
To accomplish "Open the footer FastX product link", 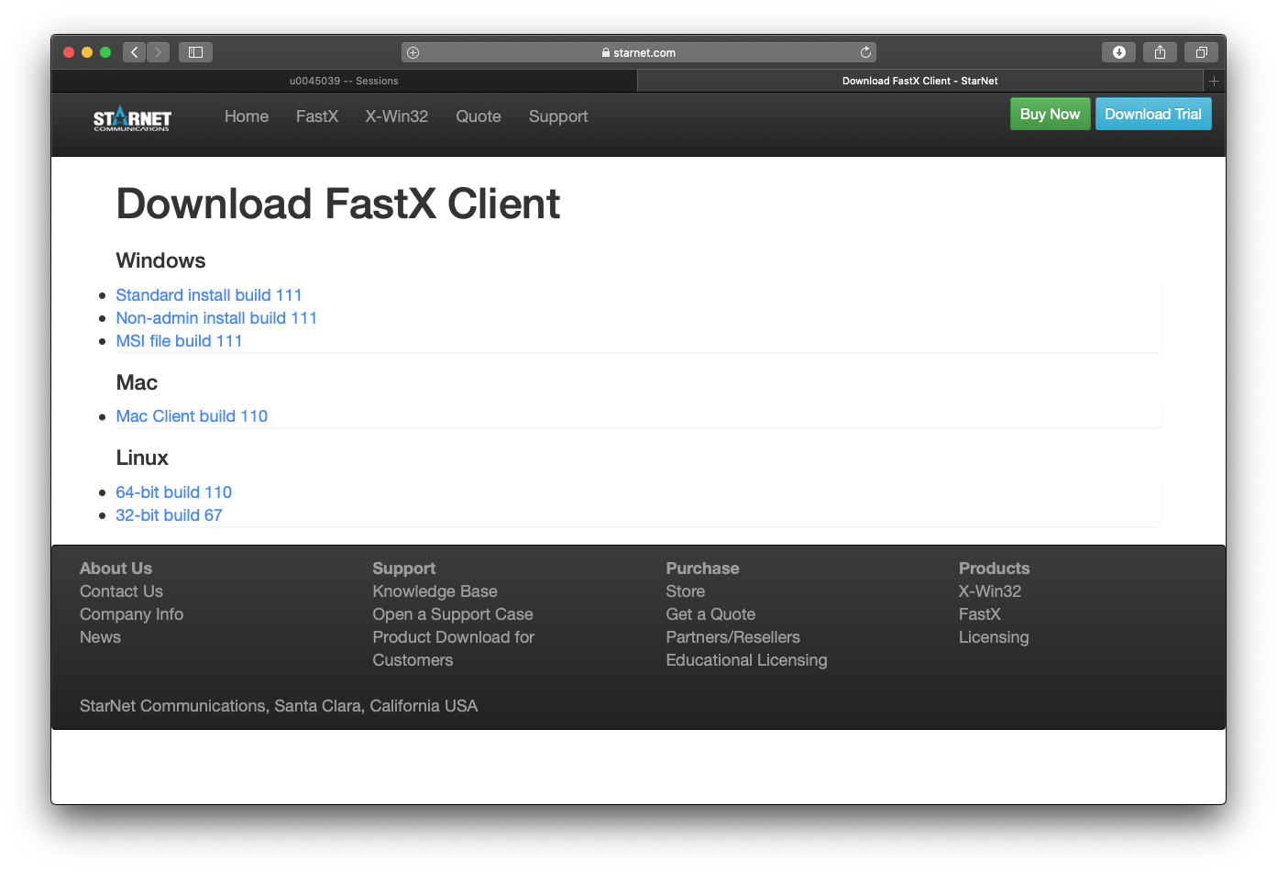I will click(979, 614).
